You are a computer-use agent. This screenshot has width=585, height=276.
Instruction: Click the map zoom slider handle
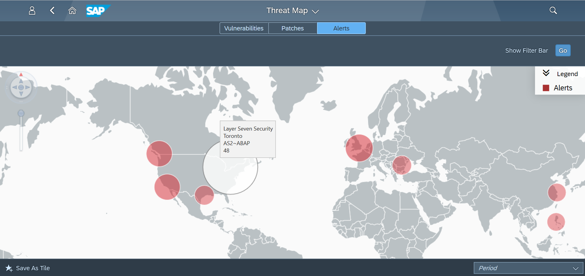tap(21, 114)
